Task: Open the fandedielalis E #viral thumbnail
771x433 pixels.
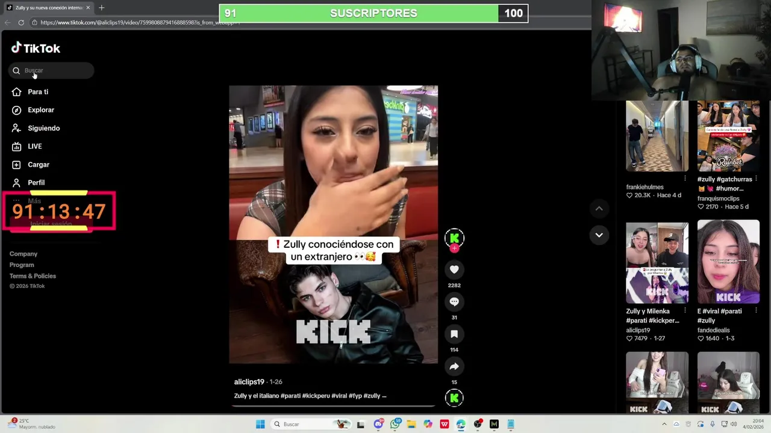Action: [x=728, y=262]
